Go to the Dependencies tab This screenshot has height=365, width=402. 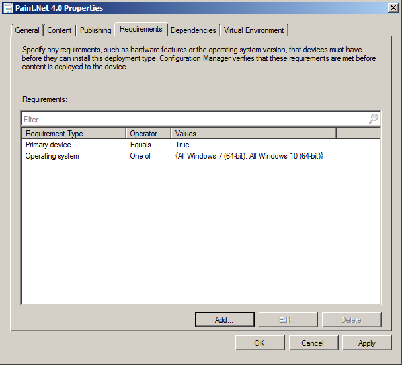[x=193, y=30]
